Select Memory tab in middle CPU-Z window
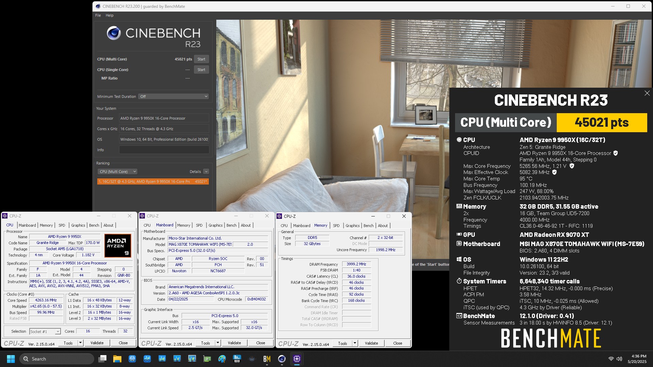 tap(184, 225)
